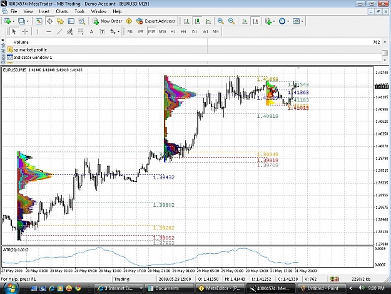Open the Arrows objects dropdown
The width and height of the screenshot is (391, 294).
click(x=118, y=32)
